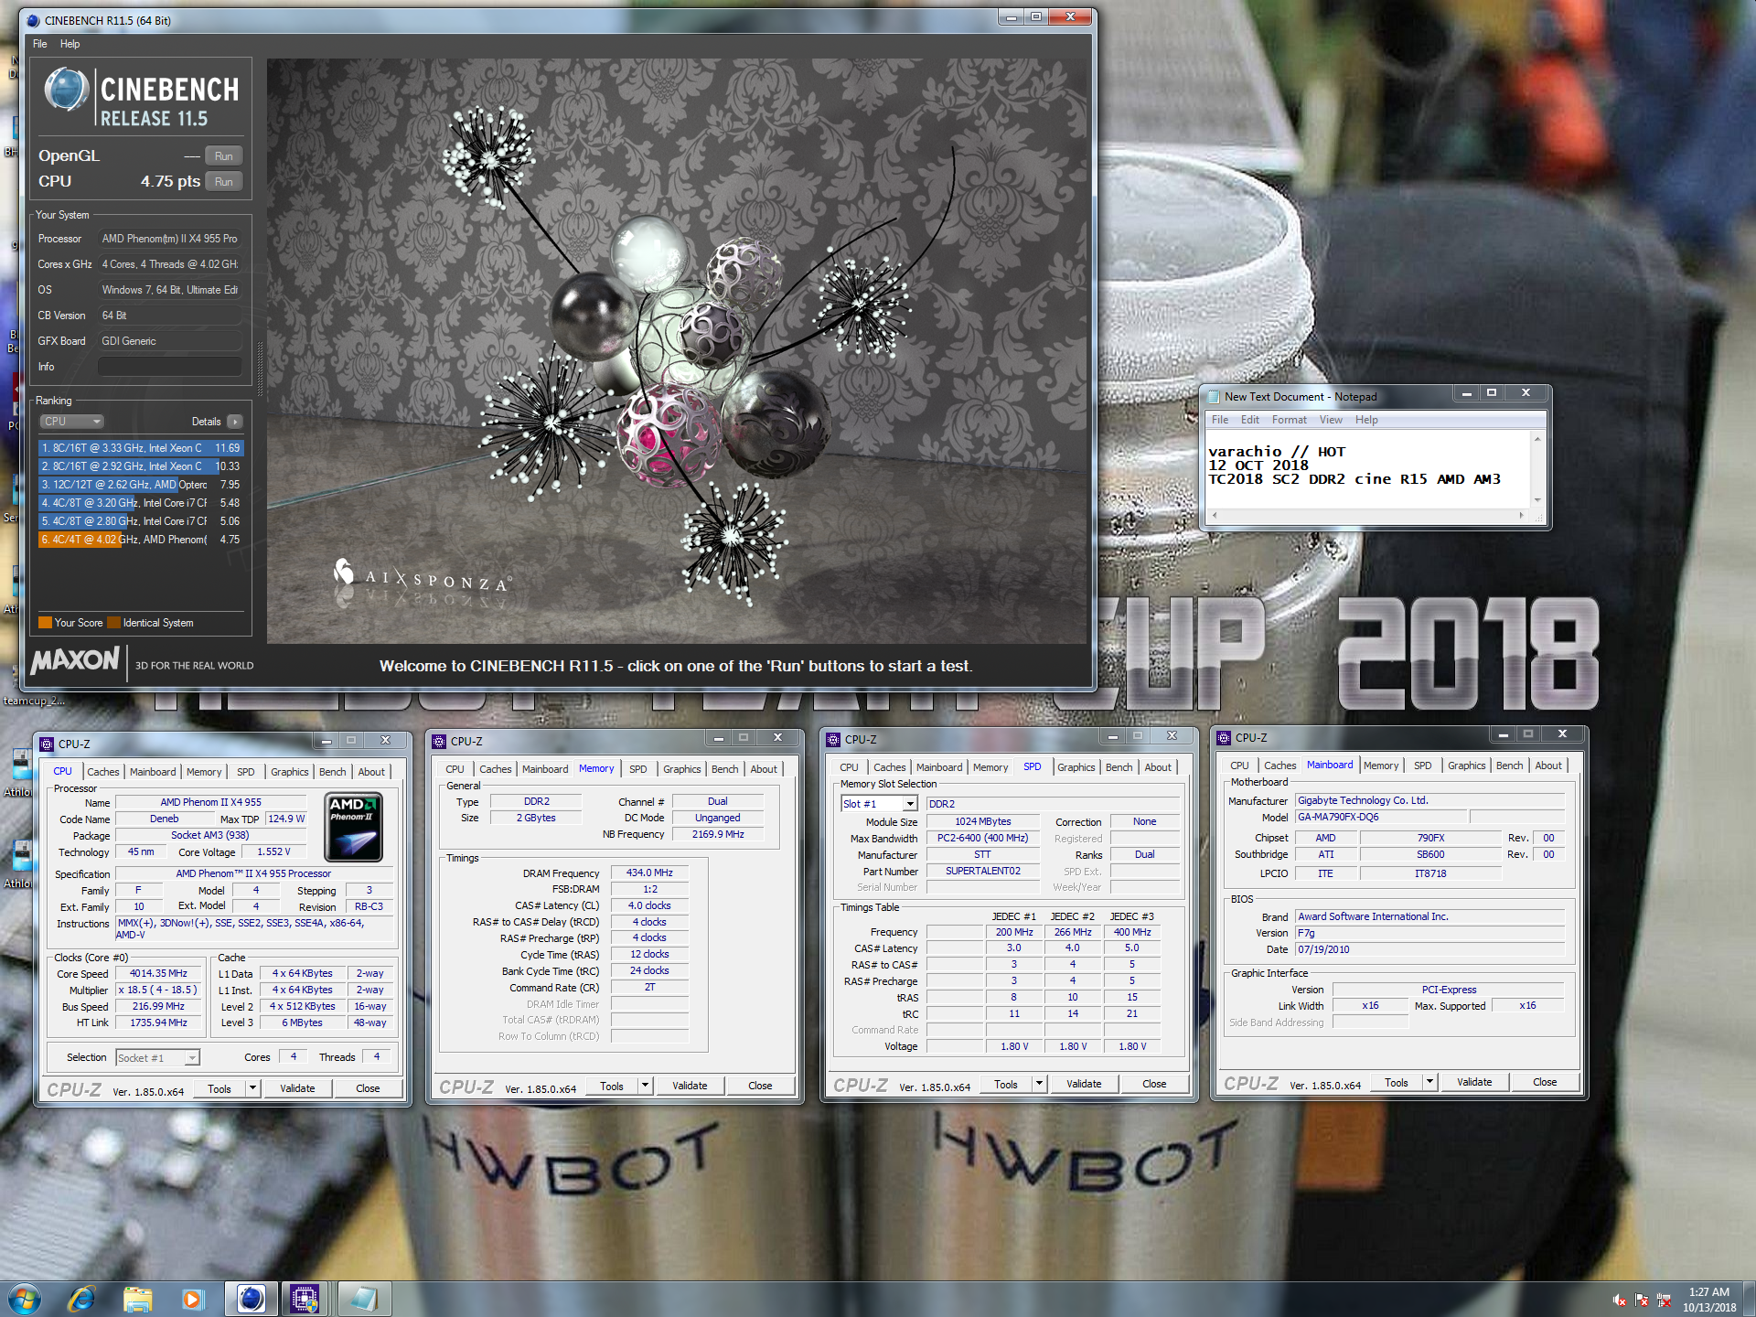Viewport: 1756px width, 1317px height.
Task: Open the Notepad Format menu
Action: 1289,420
